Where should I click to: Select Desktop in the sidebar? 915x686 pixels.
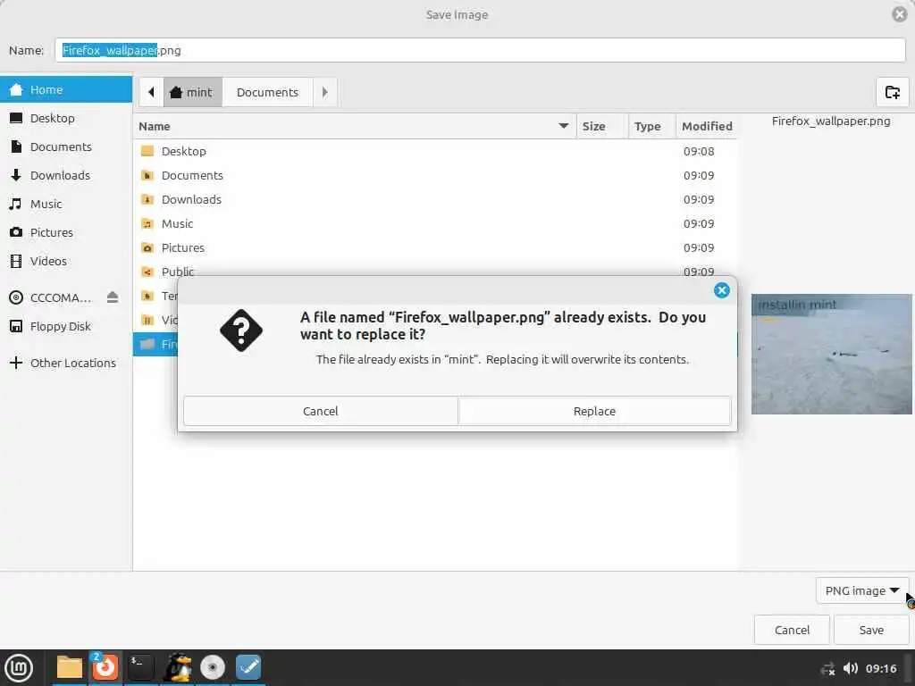tap(66, 119)
